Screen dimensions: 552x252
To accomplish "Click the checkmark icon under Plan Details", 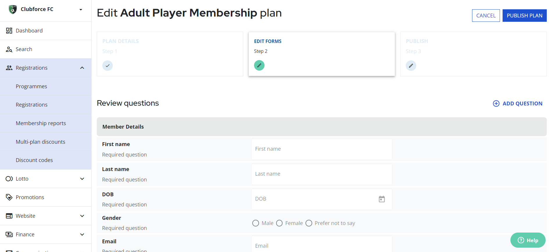I will [108, 65].
